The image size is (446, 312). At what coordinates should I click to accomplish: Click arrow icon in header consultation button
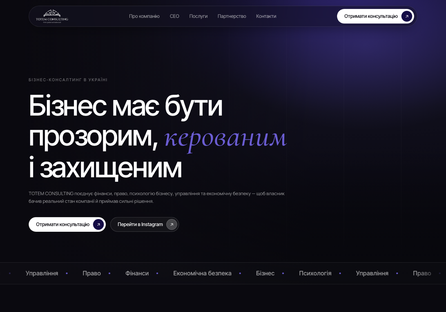(x=407, y=16)
